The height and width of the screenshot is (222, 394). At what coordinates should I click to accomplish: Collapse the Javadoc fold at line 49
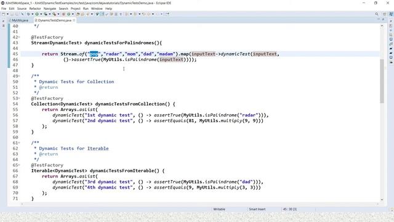pos(19,76)
